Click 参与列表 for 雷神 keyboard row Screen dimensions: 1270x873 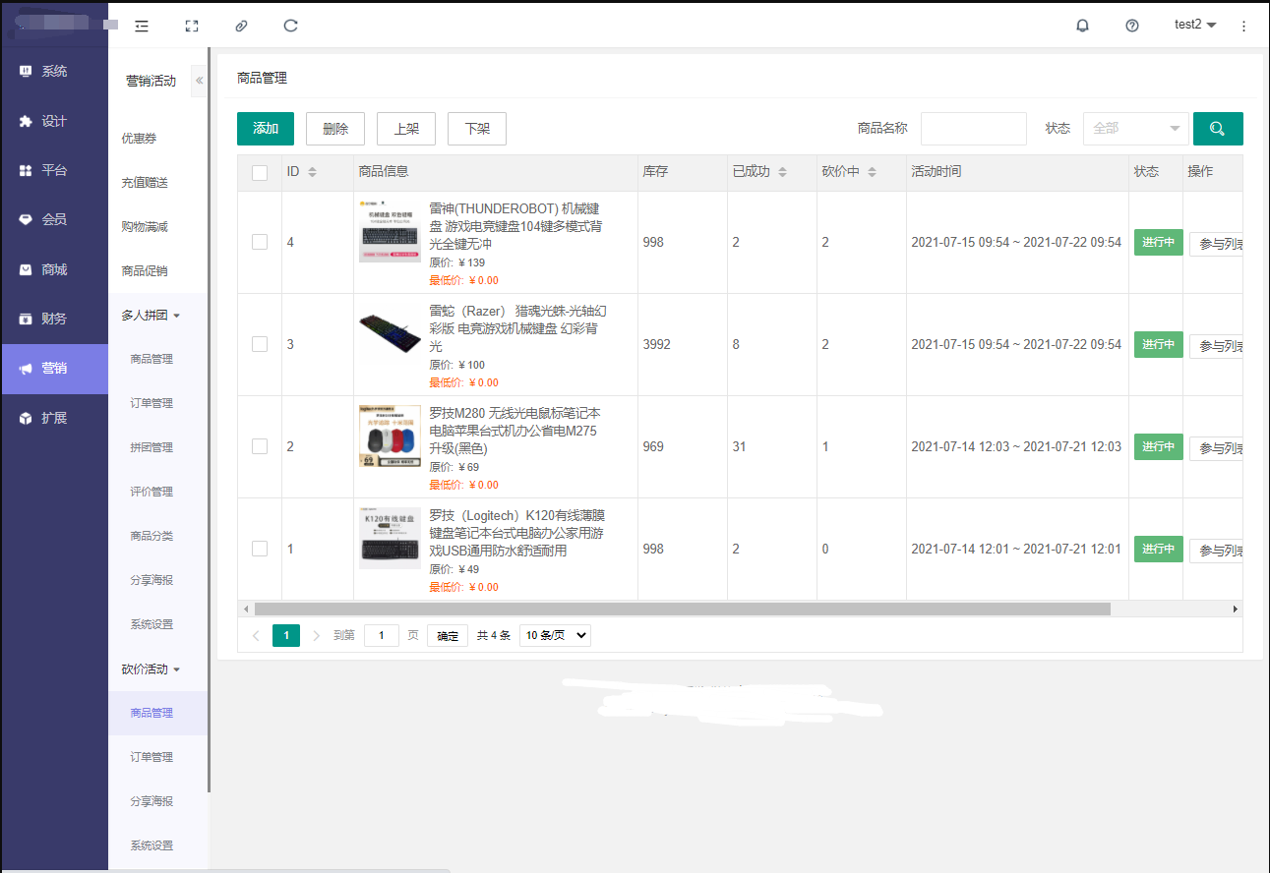[1217, 244]
